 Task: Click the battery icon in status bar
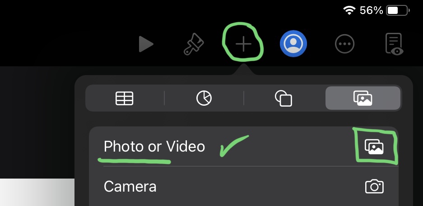[398, 10]
